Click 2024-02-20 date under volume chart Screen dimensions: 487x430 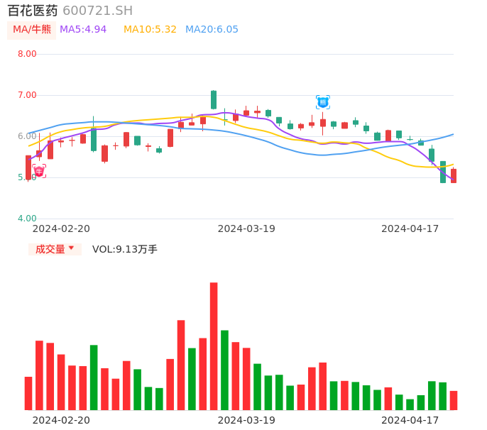pos(61,420)
